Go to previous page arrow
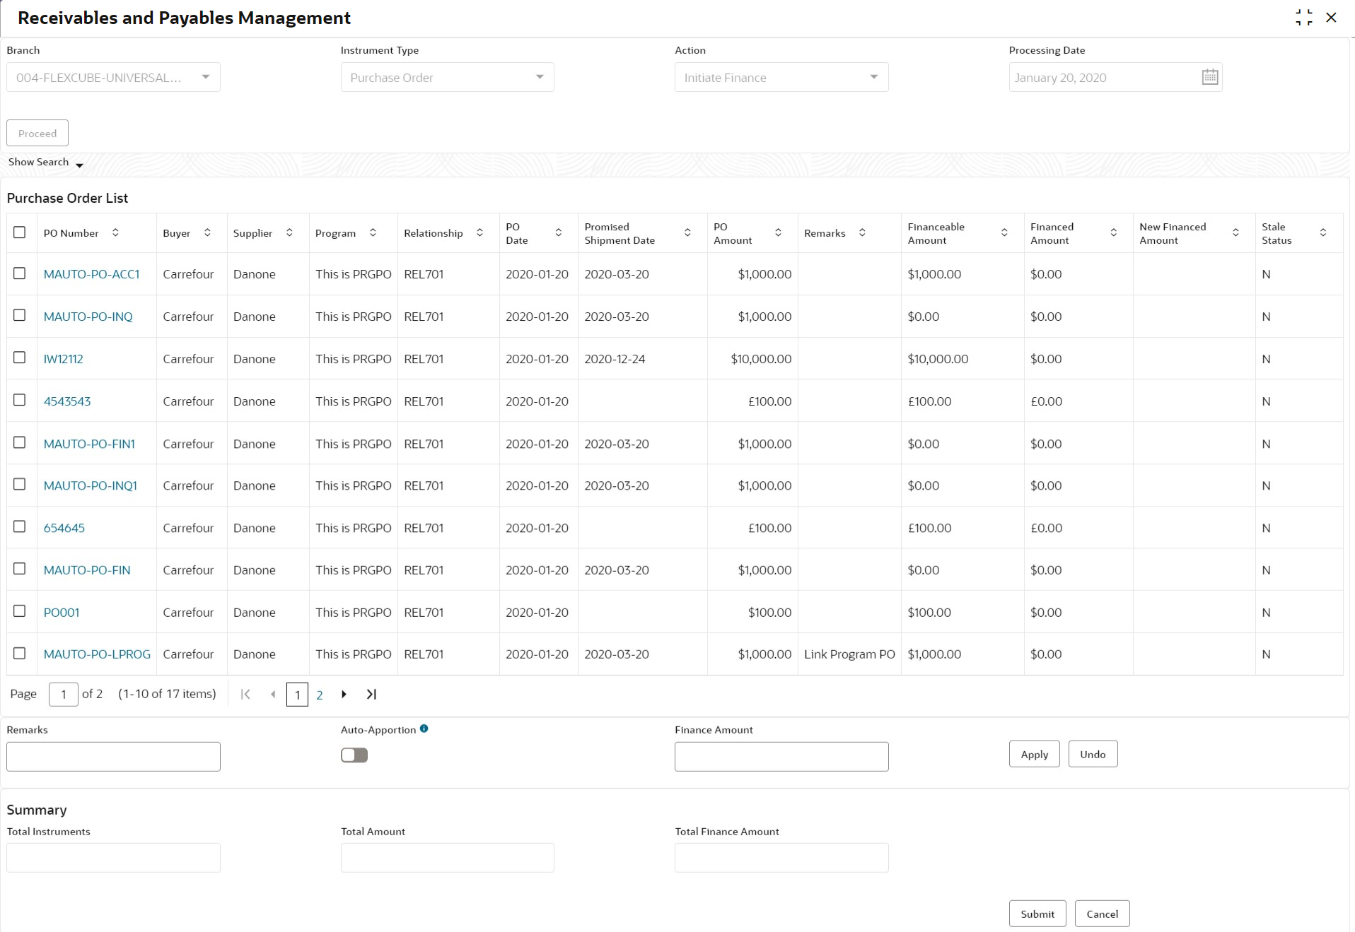The width and height of the screenshot is (1355, 932). click(x=273, y=695)
